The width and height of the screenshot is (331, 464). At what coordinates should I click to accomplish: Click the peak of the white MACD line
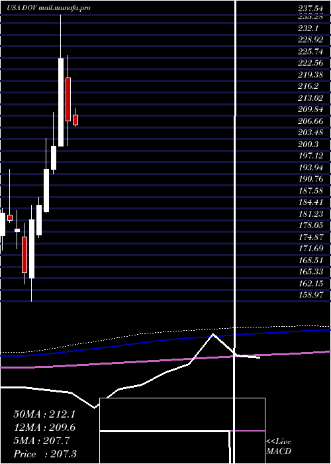coord(213,334)
